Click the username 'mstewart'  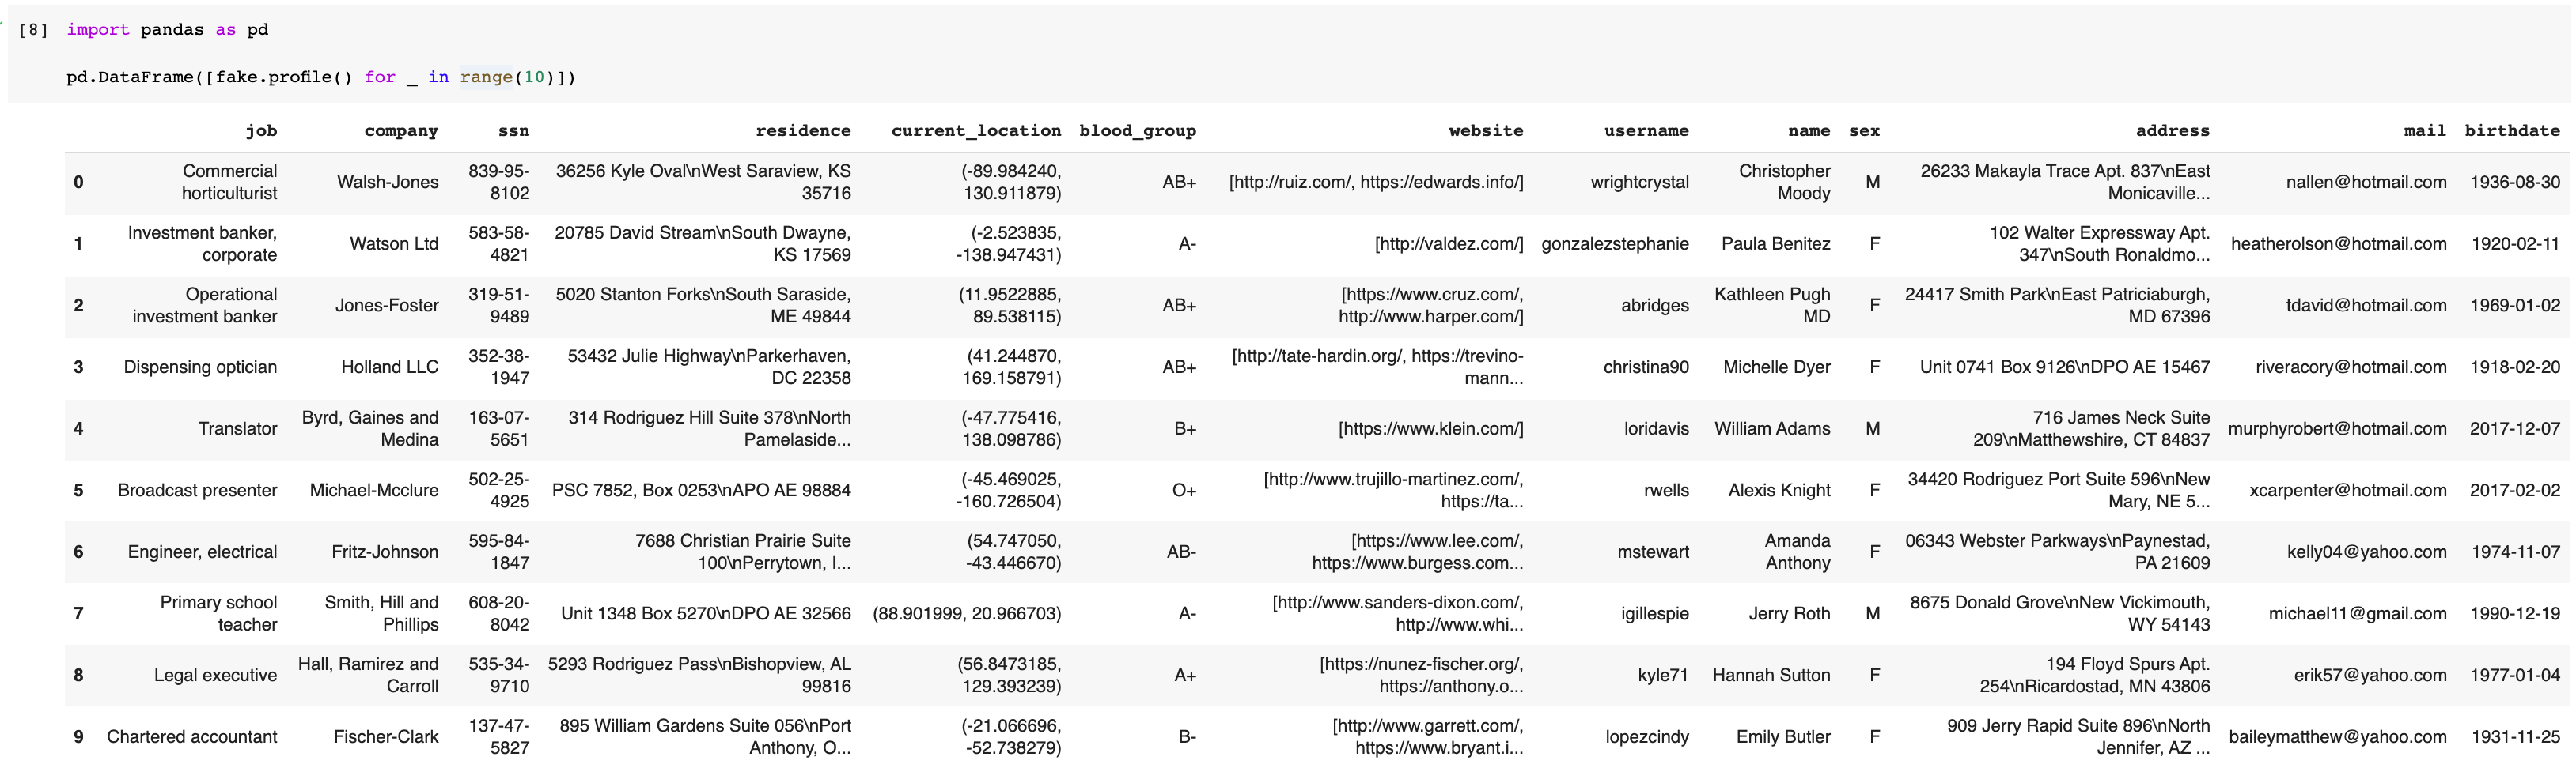pos(1653,552)
